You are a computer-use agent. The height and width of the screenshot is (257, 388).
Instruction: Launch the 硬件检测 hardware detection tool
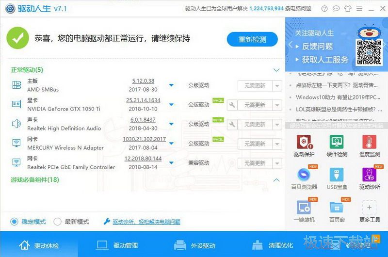[x=337, y=145]
